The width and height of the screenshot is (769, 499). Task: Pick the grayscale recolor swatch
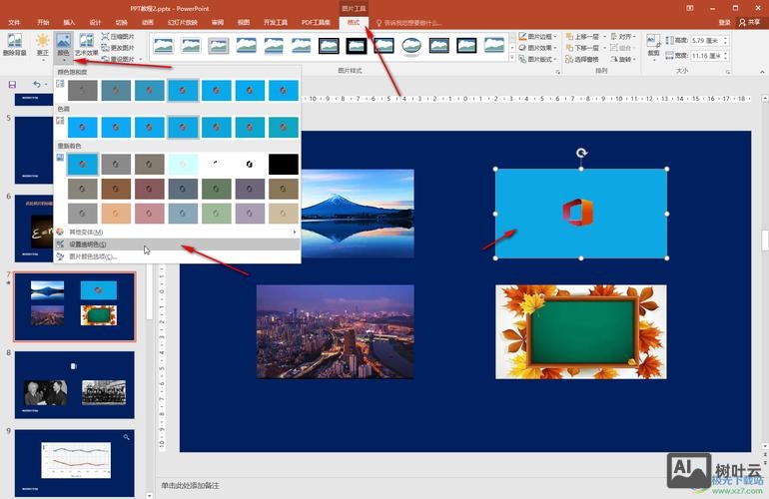pyautogui.click(x=117, y=163)
